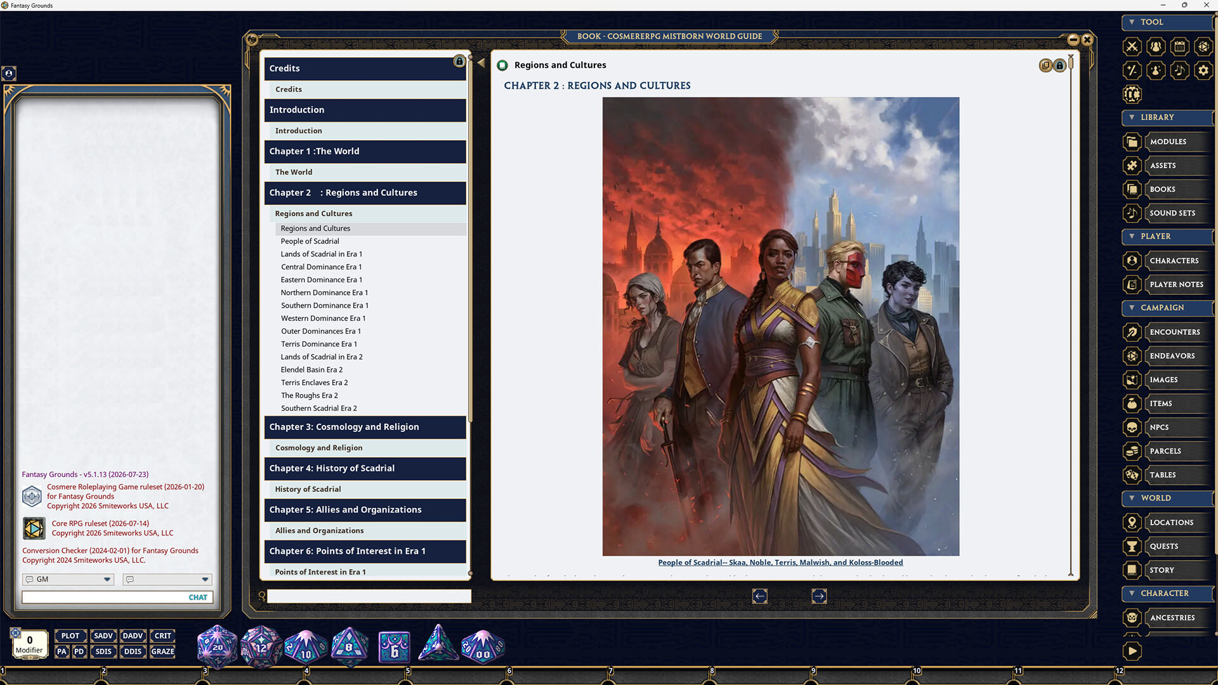Open the ANCESTRIES list button

click(x=1178, y=618)
